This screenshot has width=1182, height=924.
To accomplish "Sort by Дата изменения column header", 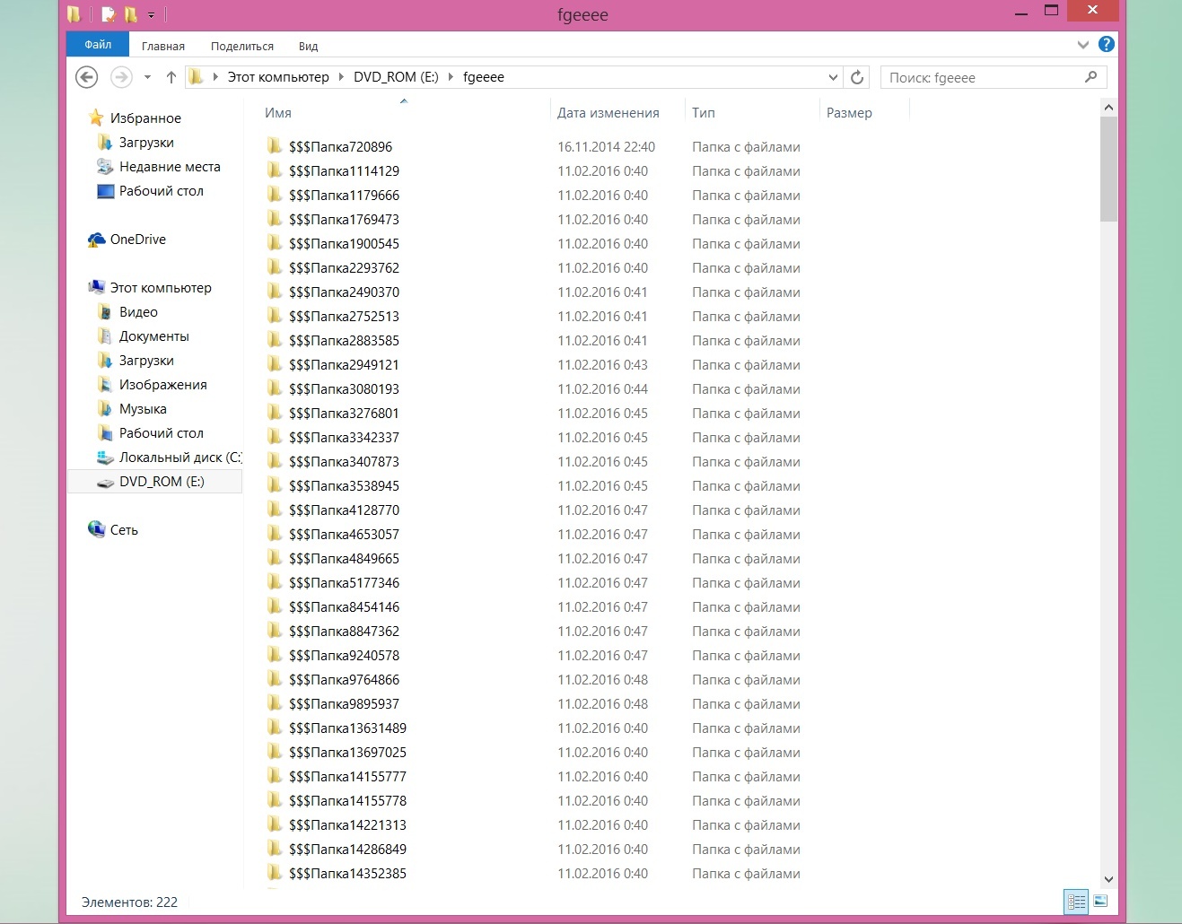I will point(608,113).
